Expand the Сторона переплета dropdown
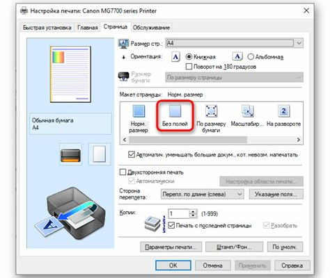This screenshot has width=330, height=278. [203, 194]
